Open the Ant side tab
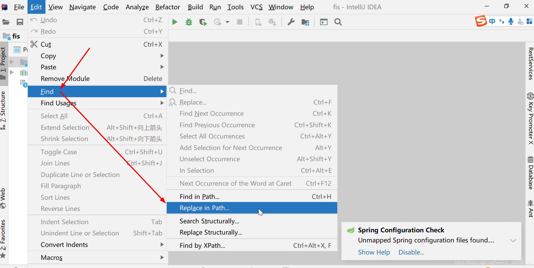Image resolution: width=534 pixels, height=268 pixels. (x=530, y=208)
